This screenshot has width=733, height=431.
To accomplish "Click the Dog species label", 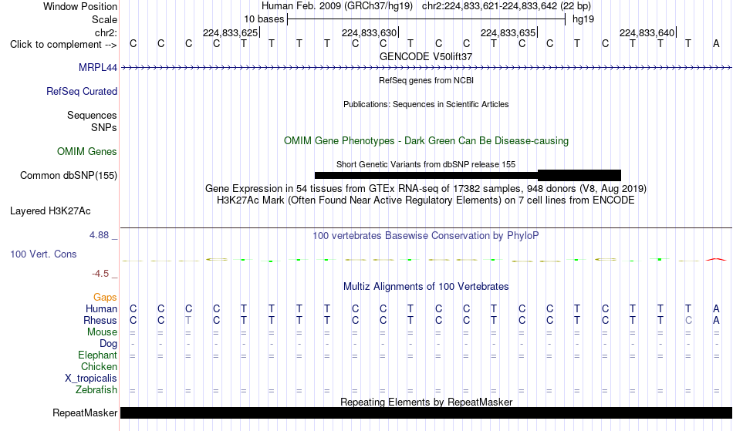I will pyautogui.click(x=109, y=344).
